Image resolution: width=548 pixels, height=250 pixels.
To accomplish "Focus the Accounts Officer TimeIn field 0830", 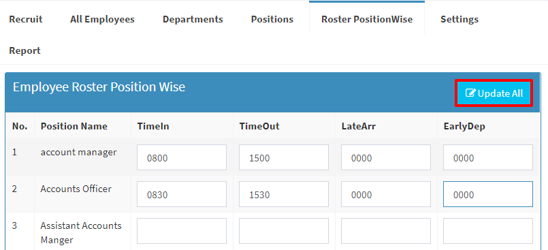I will (182, 194).
